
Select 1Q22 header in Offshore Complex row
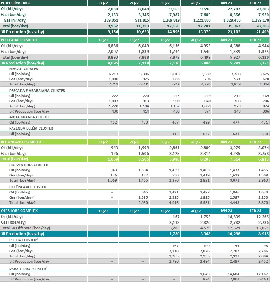point(103,211)
